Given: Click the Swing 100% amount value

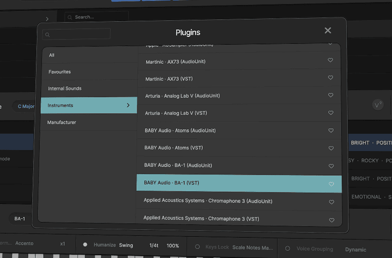Looking at the screenshot, I should [172, 246].
